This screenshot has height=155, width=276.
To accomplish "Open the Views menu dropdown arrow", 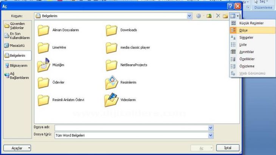I will pyautogui.click(x=238, y=16).
